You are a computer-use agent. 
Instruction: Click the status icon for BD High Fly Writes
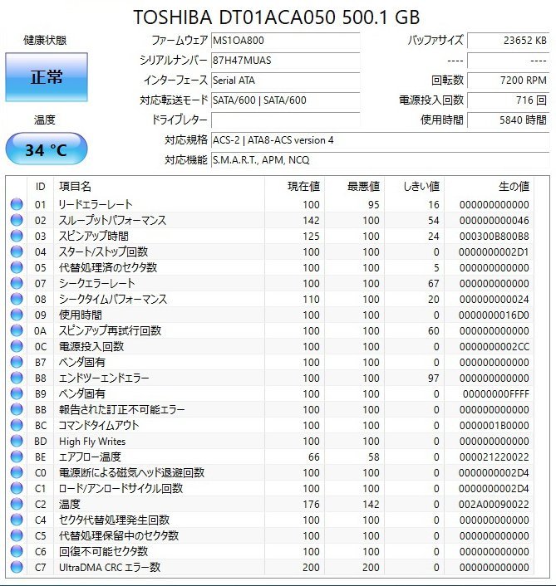pyautogui.click(x=17, y=441)
